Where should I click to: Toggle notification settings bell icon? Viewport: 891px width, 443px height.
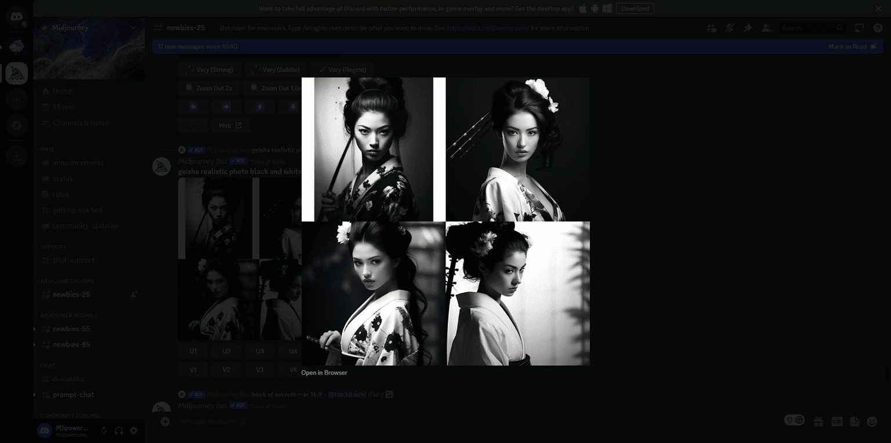(730, 28)
